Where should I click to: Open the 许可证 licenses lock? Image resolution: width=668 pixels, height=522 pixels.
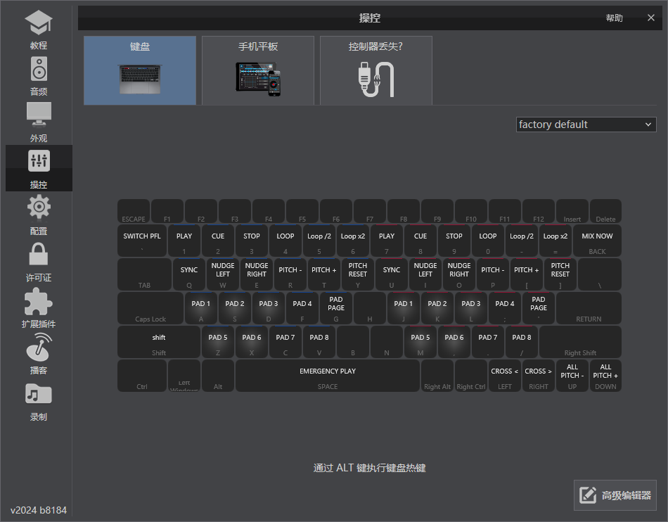[39, 261]
